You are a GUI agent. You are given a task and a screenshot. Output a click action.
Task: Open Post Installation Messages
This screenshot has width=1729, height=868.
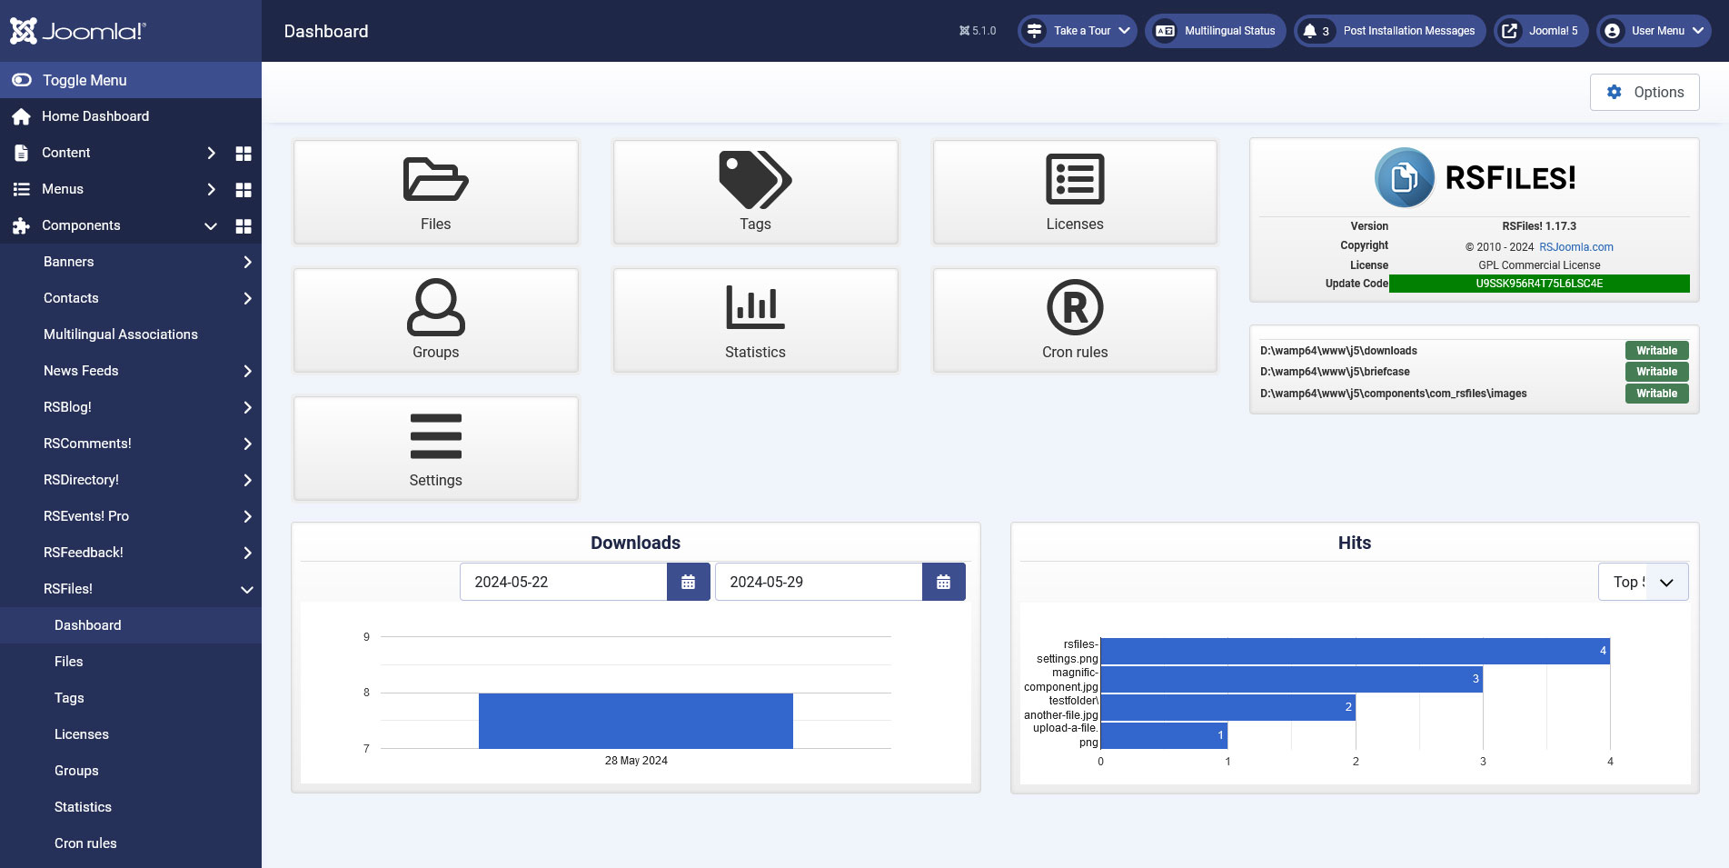click(x=1390, y=31)
